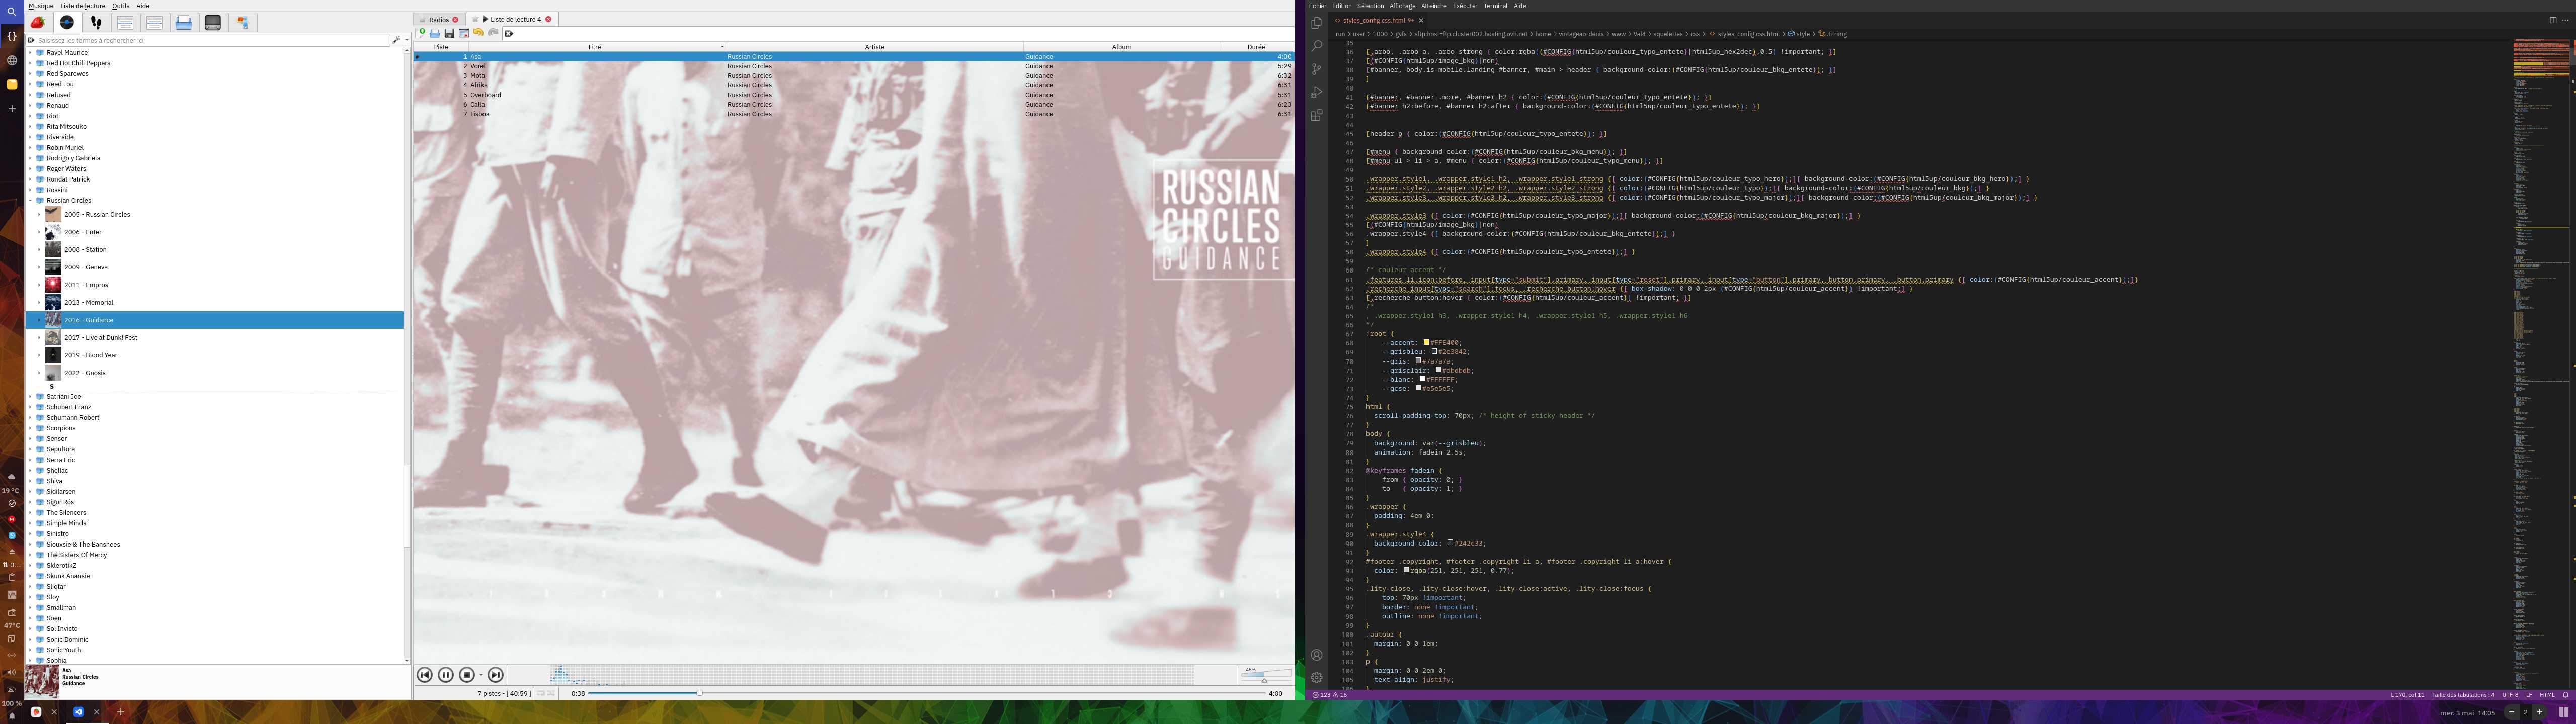Click the errors and warnings count in the status bar
The width and height of the screenshot is (2576, 724).
click(1330, 695)
